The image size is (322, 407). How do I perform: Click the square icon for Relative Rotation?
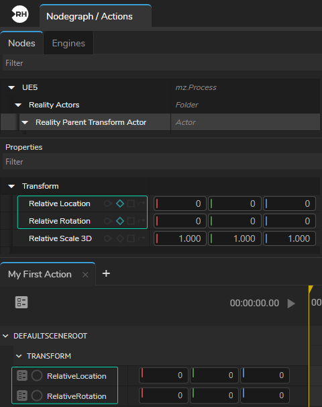[x=131, y=221]
